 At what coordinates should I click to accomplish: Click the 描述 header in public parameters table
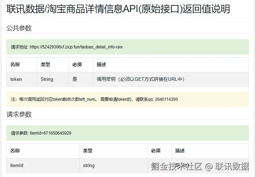[x=101, y=64]
